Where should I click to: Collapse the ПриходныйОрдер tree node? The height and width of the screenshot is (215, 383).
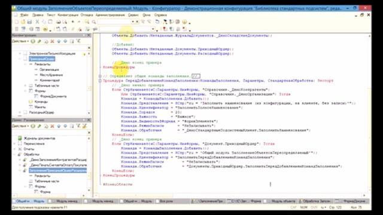tap(20, 59)
